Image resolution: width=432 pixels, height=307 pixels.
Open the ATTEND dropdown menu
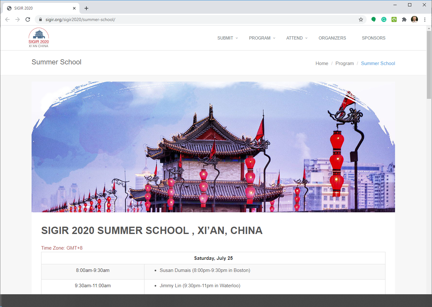click(295, 38)
